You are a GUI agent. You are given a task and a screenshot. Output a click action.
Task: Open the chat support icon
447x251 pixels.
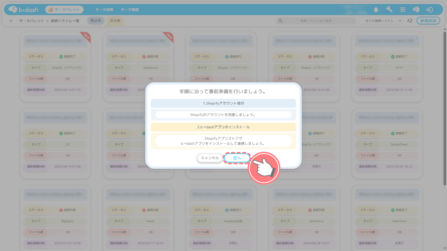tap(416, 10)
